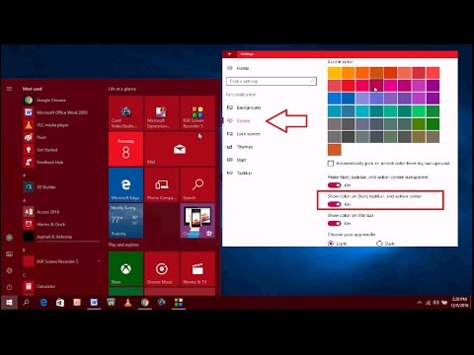Screen dimensions: 474x355
Task: Open the Phone Companion tile
Action: [162, 184]
